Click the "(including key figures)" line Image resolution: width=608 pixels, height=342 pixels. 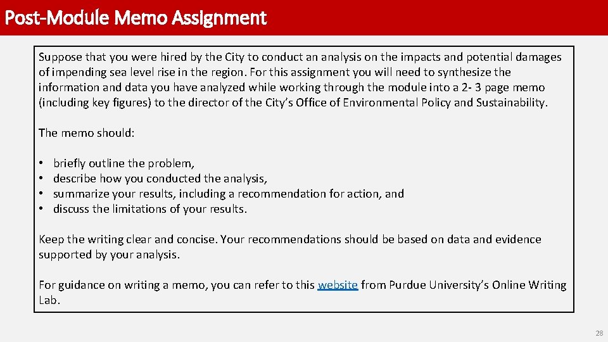[293, 103]
